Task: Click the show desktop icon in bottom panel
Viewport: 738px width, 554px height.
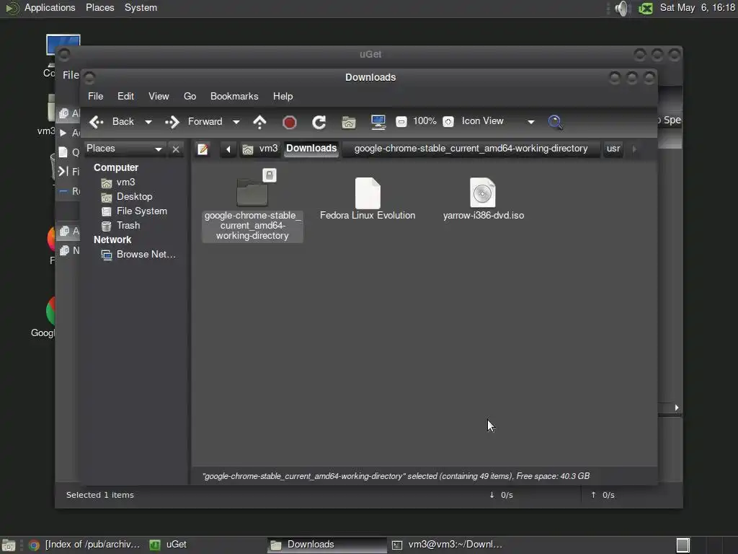Action: (x=9, y=545)
